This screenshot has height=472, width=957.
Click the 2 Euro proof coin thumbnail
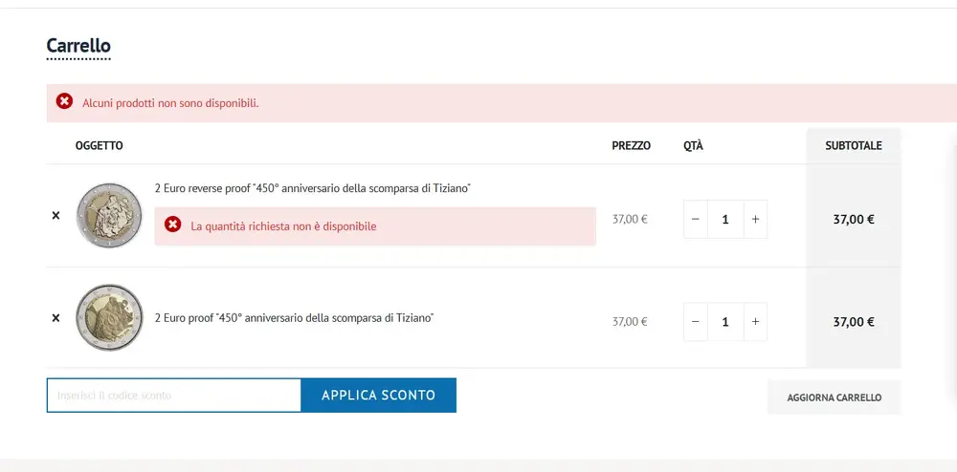click(109, 317)
